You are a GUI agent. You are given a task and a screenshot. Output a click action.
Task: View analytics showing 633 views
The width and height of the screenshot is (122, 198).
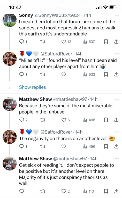point(89,75)
